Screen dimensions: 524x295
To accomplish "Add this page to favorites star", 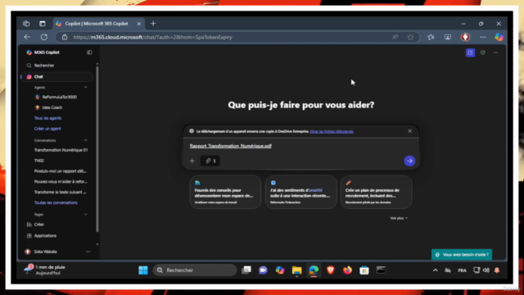I will click(410, 37).
